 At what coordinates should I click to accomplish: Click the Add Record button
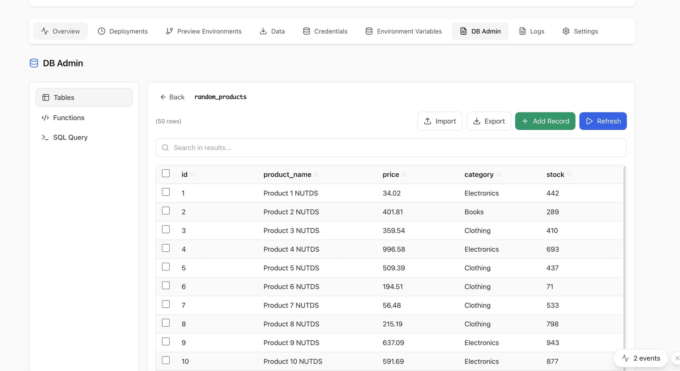[x=545, y=121]
